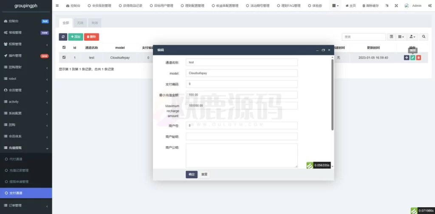Expand 会员体系 in the sidebar

[26, 136]
